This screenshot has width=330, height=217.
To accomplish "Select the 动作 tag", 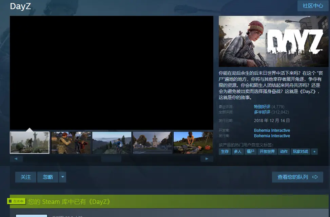I will (x=284, y=151).
